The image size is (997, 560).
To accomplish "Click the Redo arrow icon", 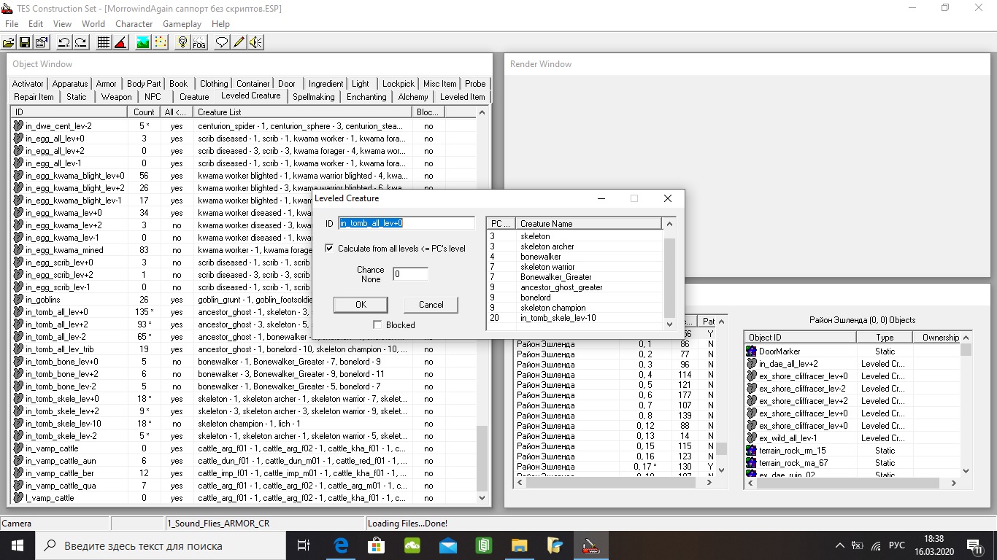I will (x=80, y=42).
